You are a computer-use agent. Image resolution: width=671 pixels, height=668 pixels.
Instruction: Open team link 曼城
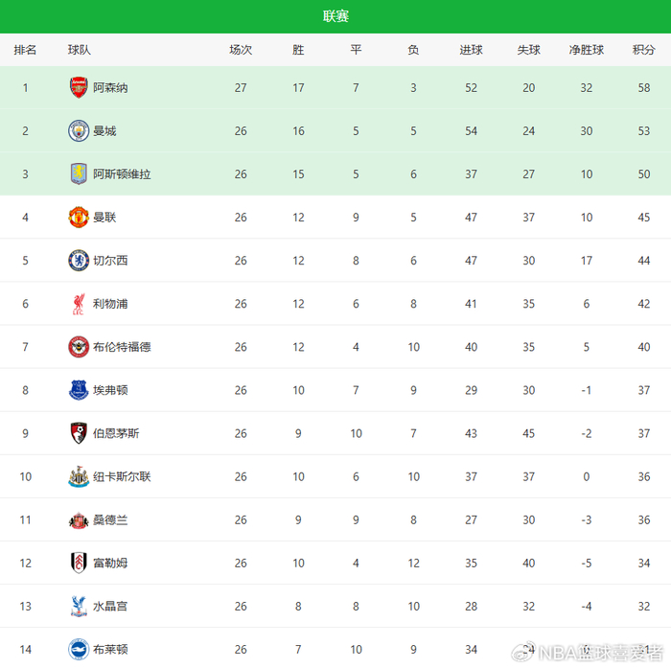(104, 131)
